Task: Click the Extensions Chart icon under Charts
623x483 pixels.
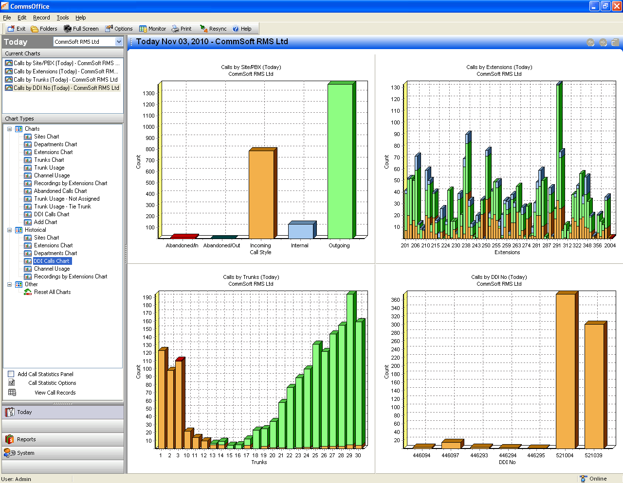Action: tap(28, 152)
